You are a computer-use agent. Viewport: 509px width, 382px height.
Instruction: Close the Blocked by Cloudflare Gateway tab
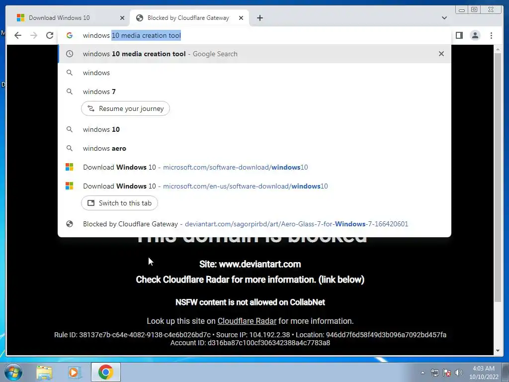coord(241,18)
